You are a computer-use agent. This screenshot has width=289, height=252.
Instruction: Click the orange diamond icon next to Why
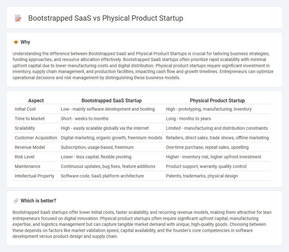tap(16, 42)
